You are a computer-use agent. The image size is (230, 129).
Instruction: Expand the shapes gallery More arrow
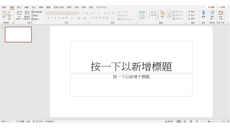(158, 18)
